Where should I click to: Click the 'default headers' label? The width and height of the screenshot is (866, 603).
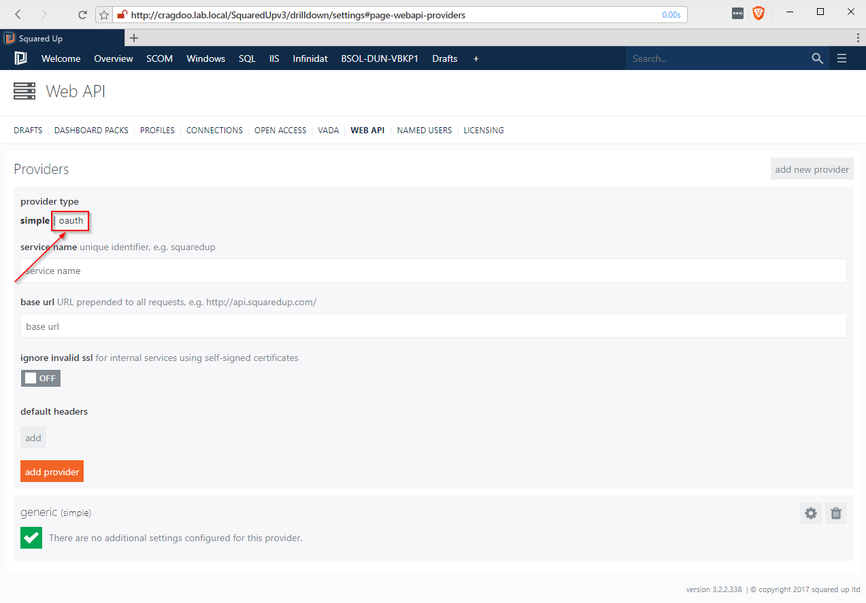coord(54,411)
